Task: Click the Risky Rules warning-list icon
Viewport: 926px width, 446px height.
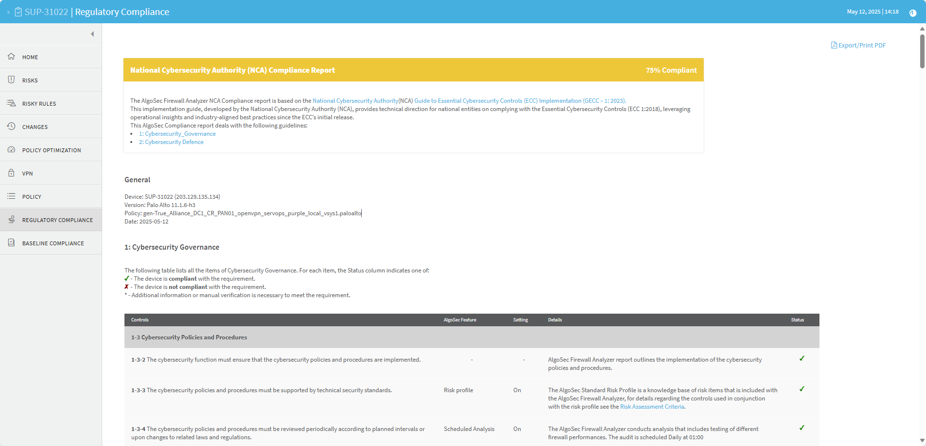Action: [x=12, y=103]
